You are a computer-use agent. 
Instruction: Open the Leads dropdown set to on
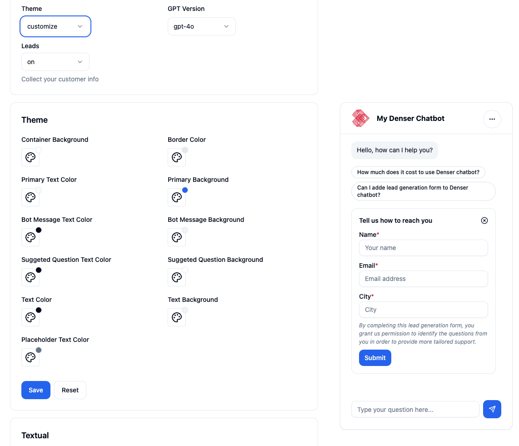[x=55, y=62]
